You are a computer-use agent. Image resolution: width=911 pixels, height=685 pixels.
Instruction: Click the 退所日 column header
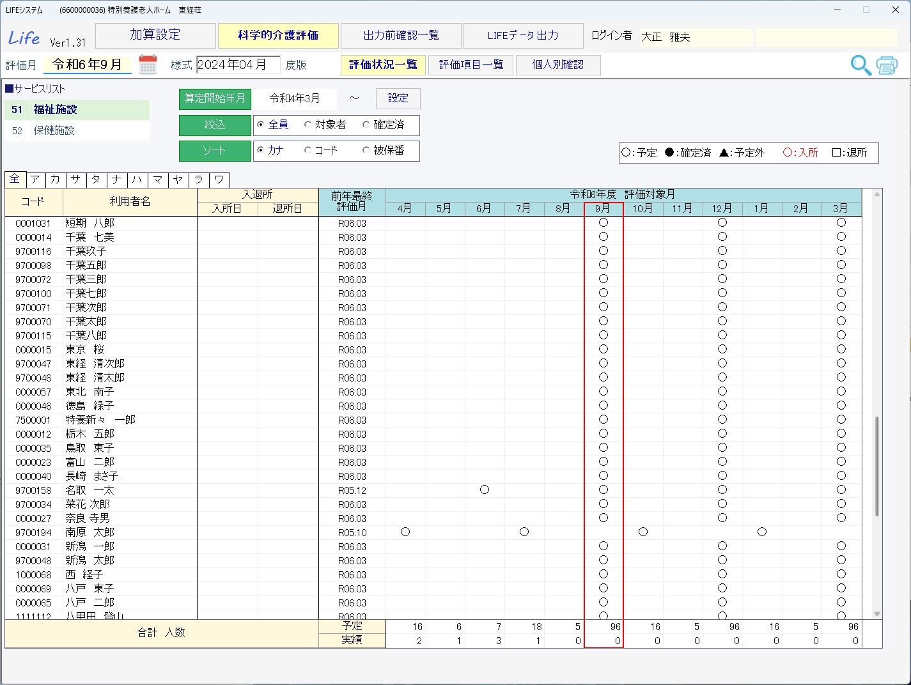pos(288,209)
